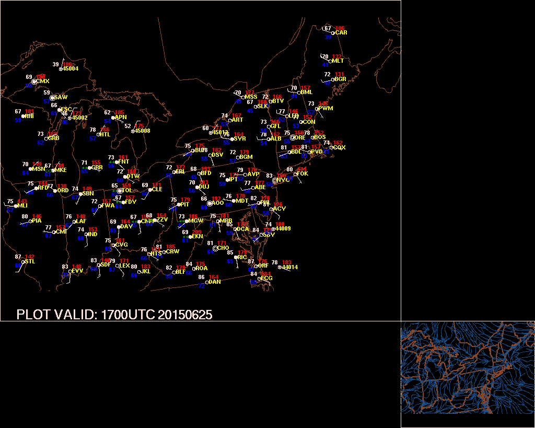Image resolution: width=535 pixels, height=428 pixels.
Task: Select the PWM station label
Action: click(x=325, y=109)
